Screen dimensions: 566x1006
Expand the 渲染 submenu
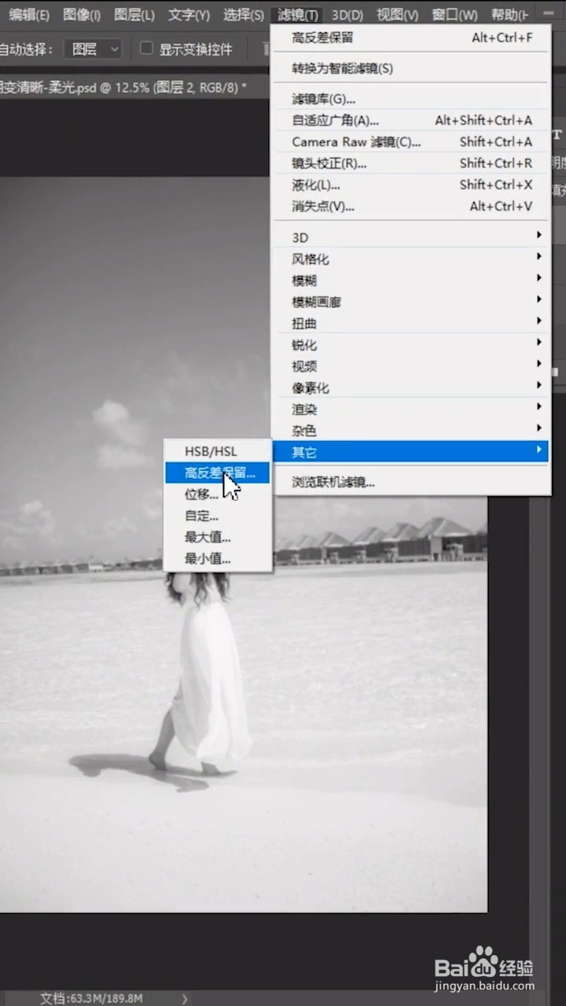point(411,409)
